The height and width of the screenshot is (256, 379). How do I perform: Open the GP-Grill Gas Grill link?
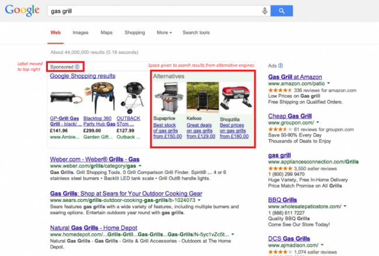pyautogui.click(x=65, y=121)
